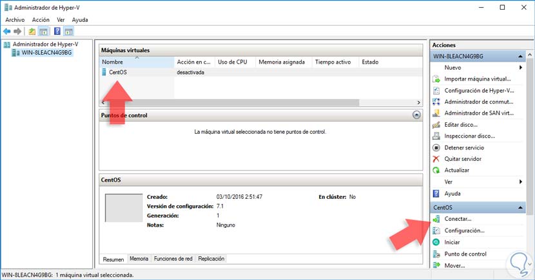Click the horizontal scrollbar in Máquinas virtuales
This screenshot has height=280, width=535.
click(232, 102)
